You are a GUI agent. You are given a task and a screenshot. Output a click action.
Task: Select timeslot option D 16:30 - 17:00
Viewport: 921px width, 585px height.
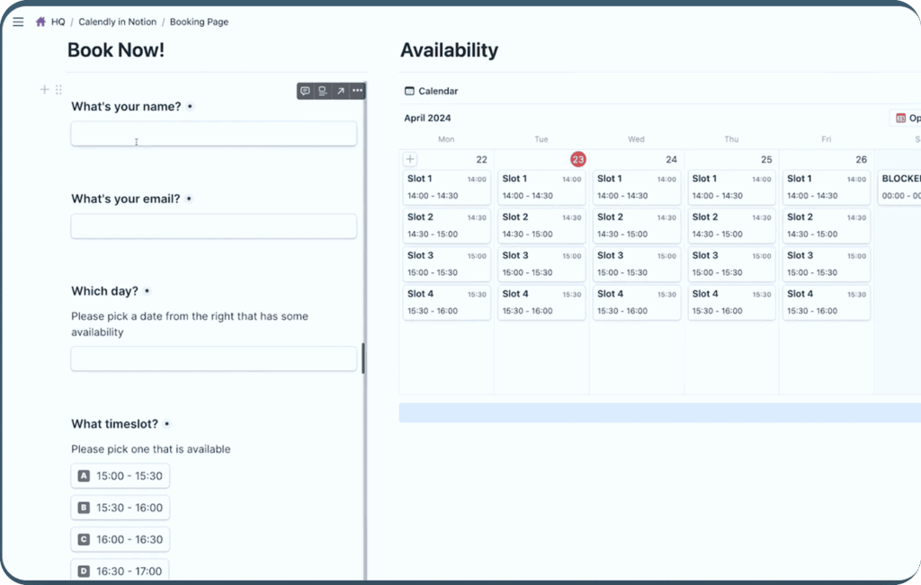point(121,571)
